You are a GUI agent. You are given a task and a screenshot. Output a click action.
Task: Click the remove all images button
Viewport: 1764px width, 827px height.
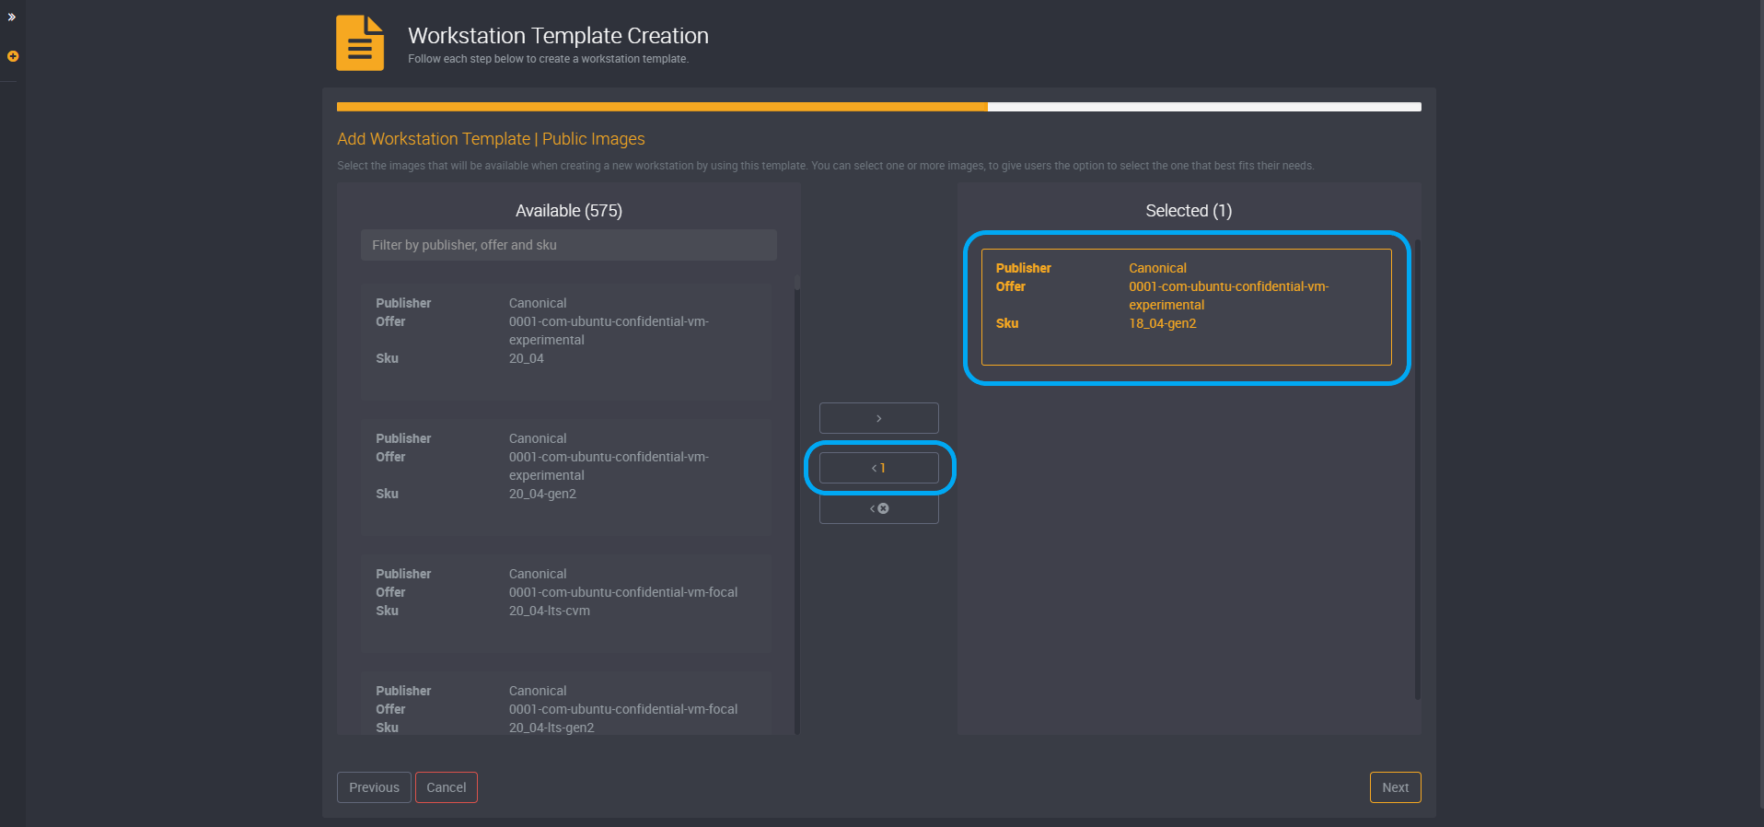point(879,508)
